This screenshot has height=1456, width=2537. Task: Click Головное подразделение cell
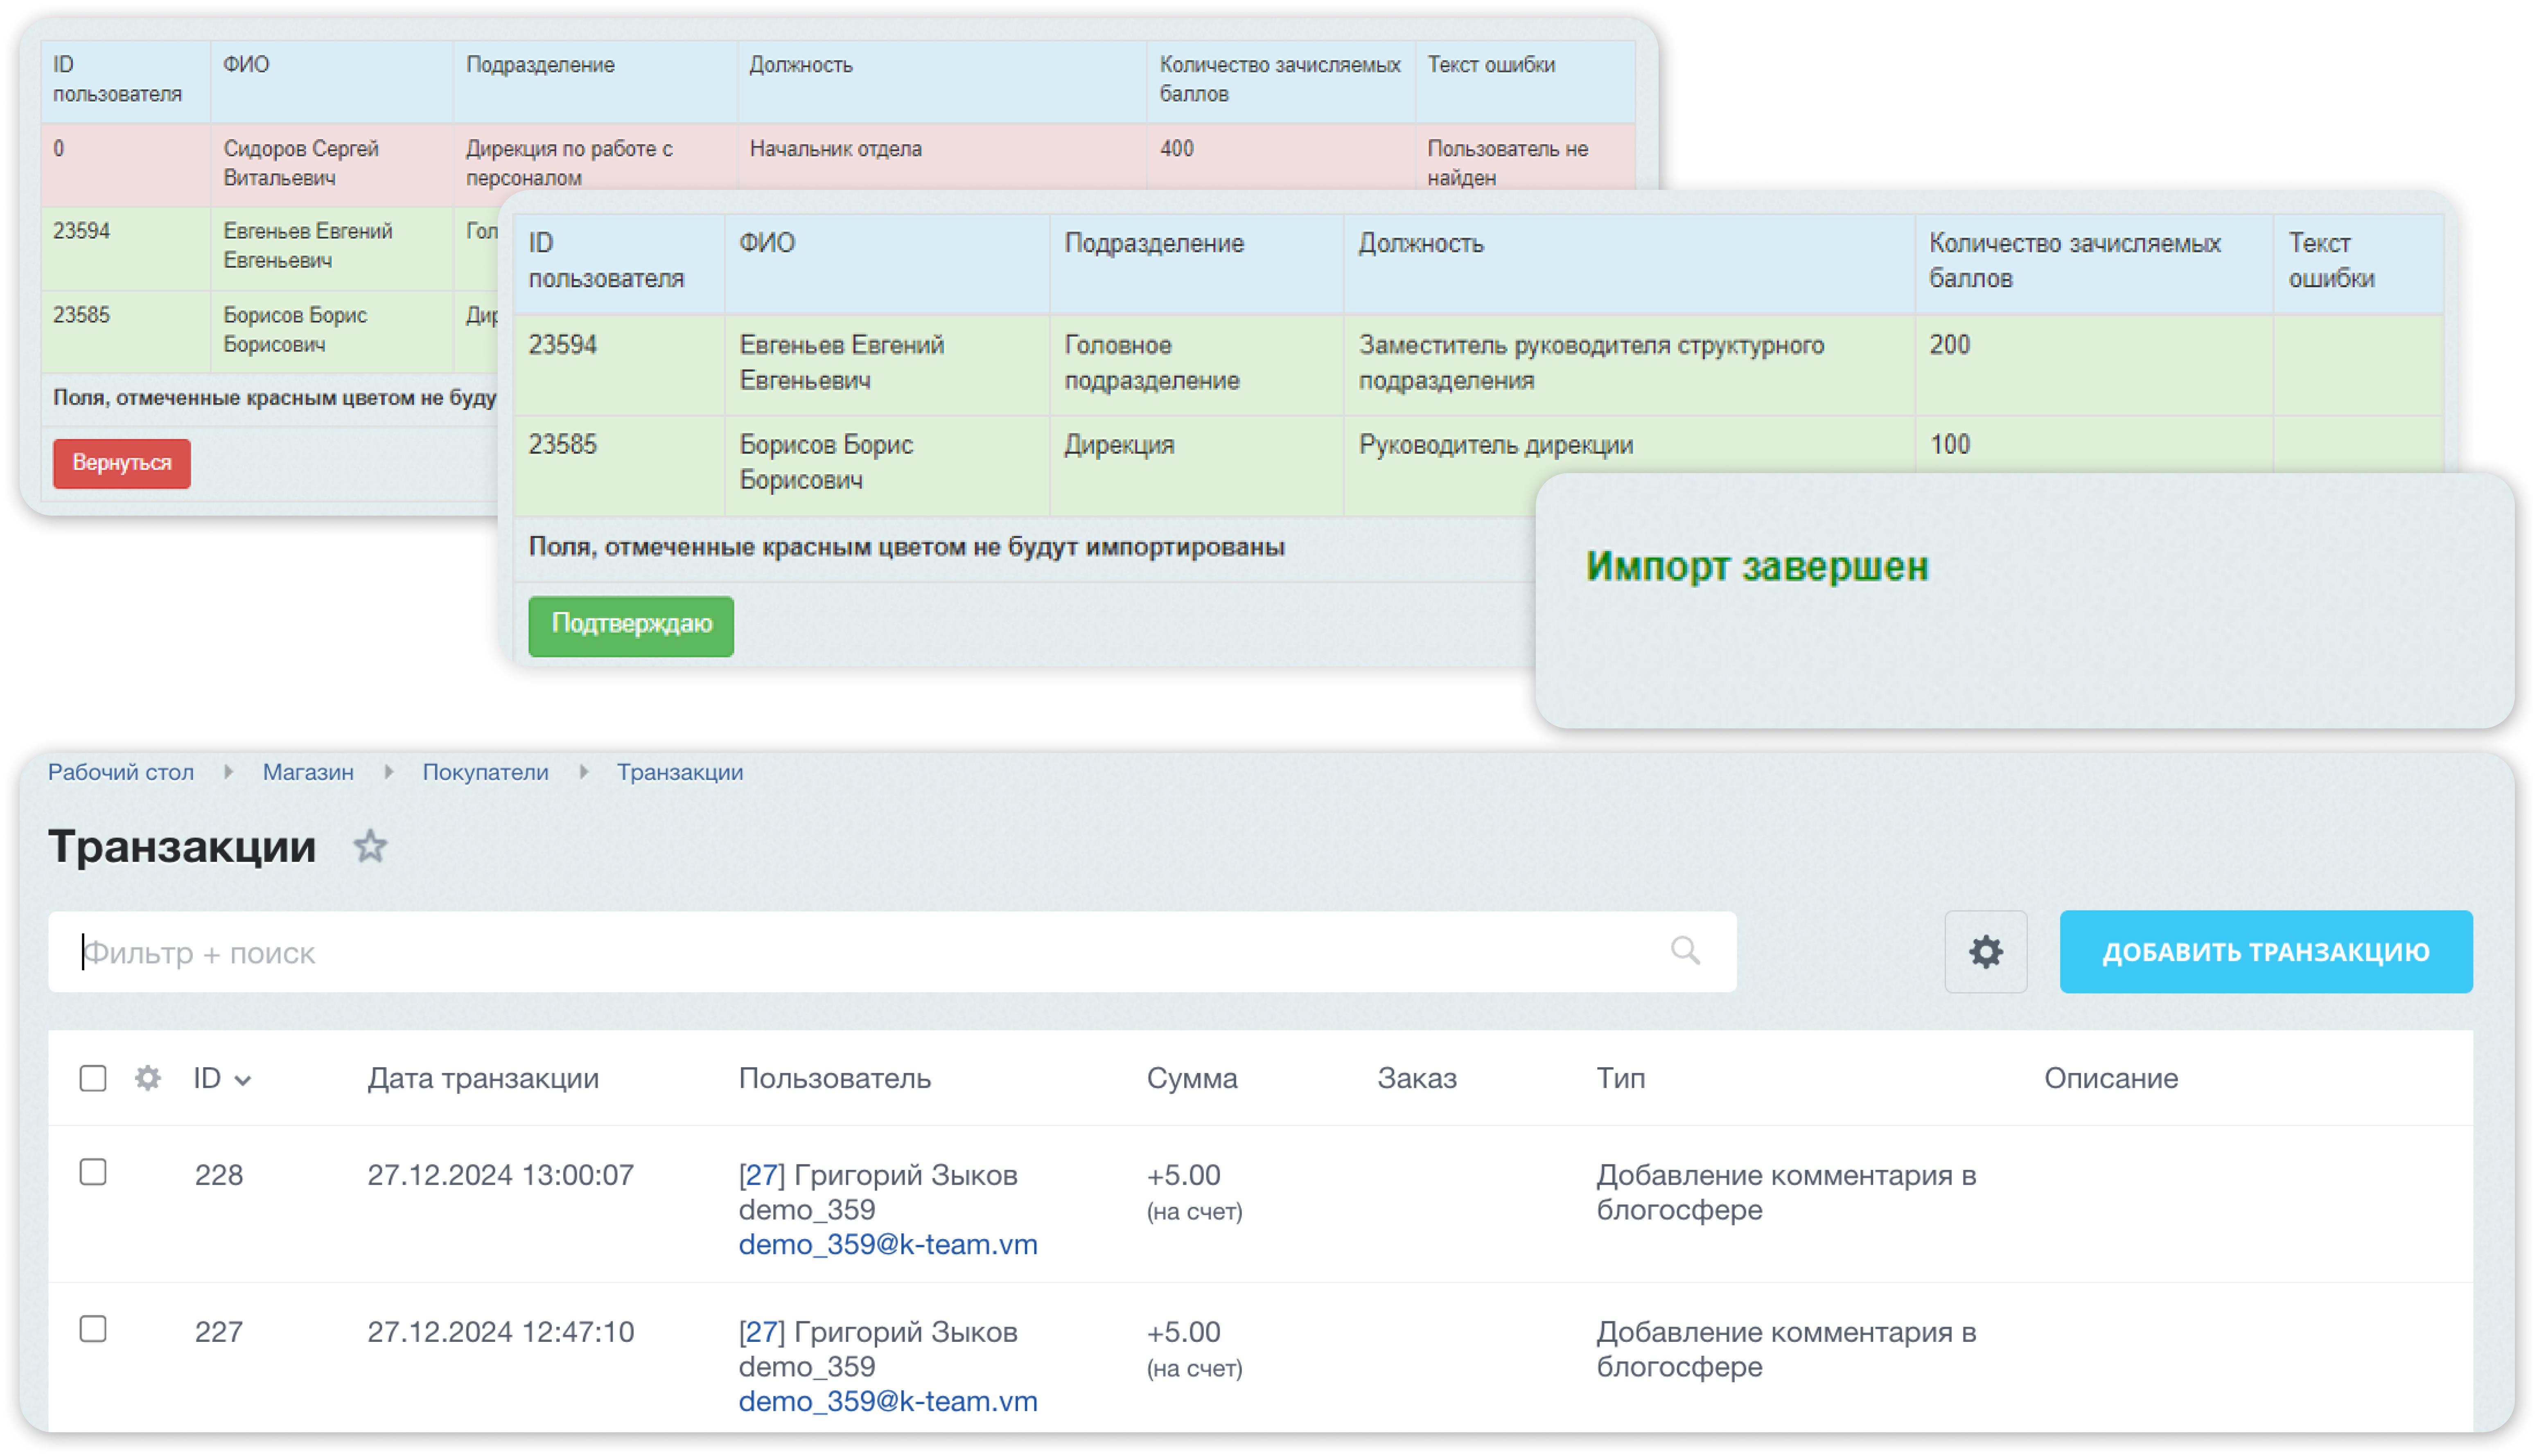[1152, 363]
